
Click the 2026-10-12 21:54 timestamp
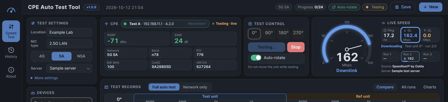click(x=124, y=8)
